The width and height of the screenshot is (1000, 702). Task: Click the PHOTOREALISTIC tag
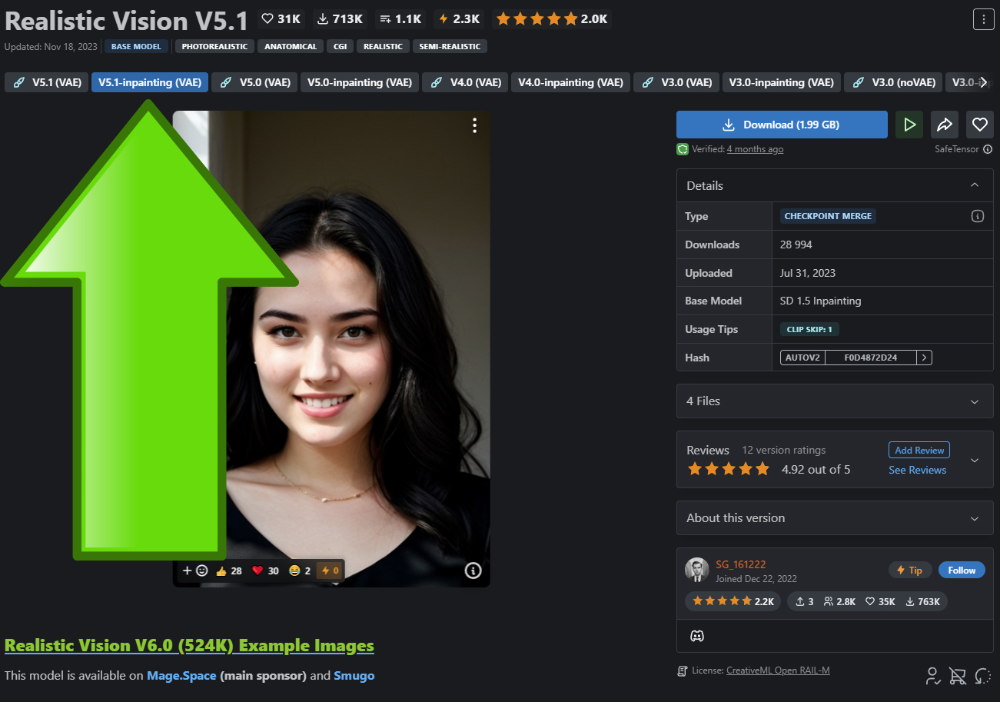point(214,46)
